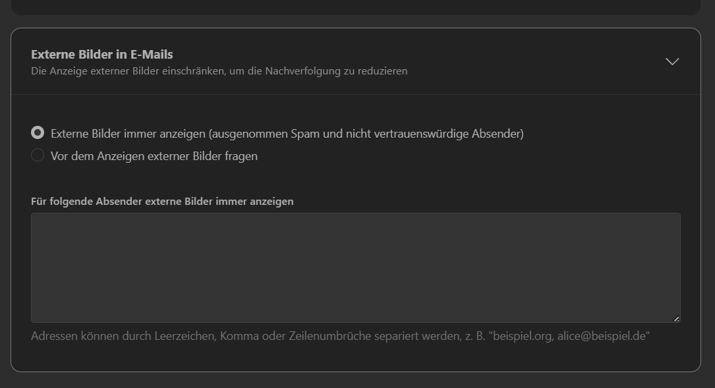This screenshot has width=715, height=388.
Task: Click inside the trusted senders text area
Action: pos(355,267)
